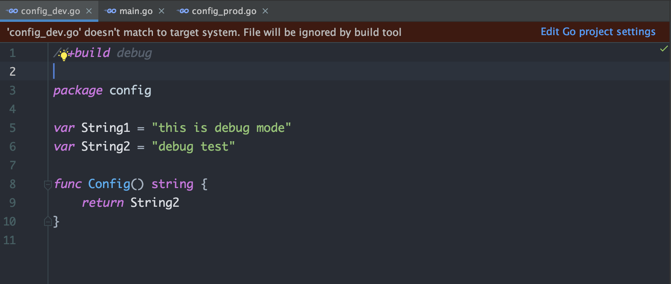Click the fold end marker at closing brace

[48, 222]
